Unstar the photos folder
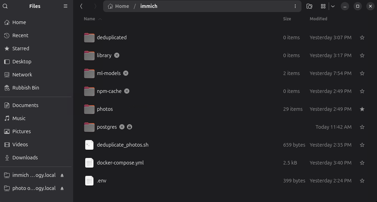The width and height of the screenshot is (377, 202). coord(362,109)
